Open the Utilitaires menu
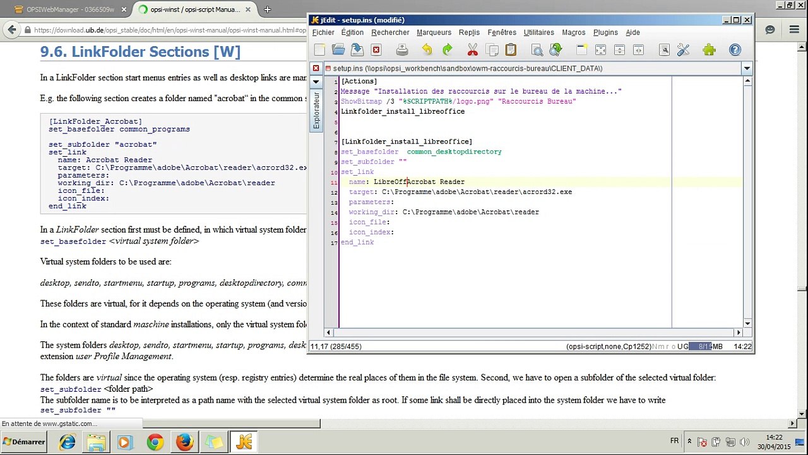808x455 pixels. coord(539,32)
